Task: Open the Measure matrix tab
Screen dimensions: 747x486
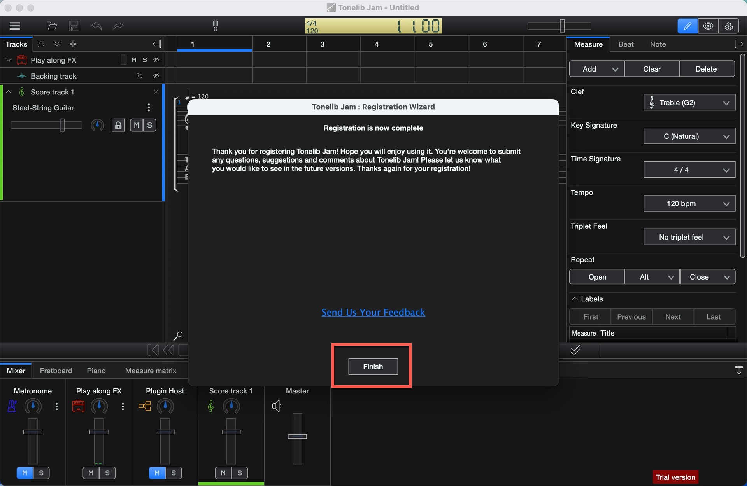Action: coord(151,371)
